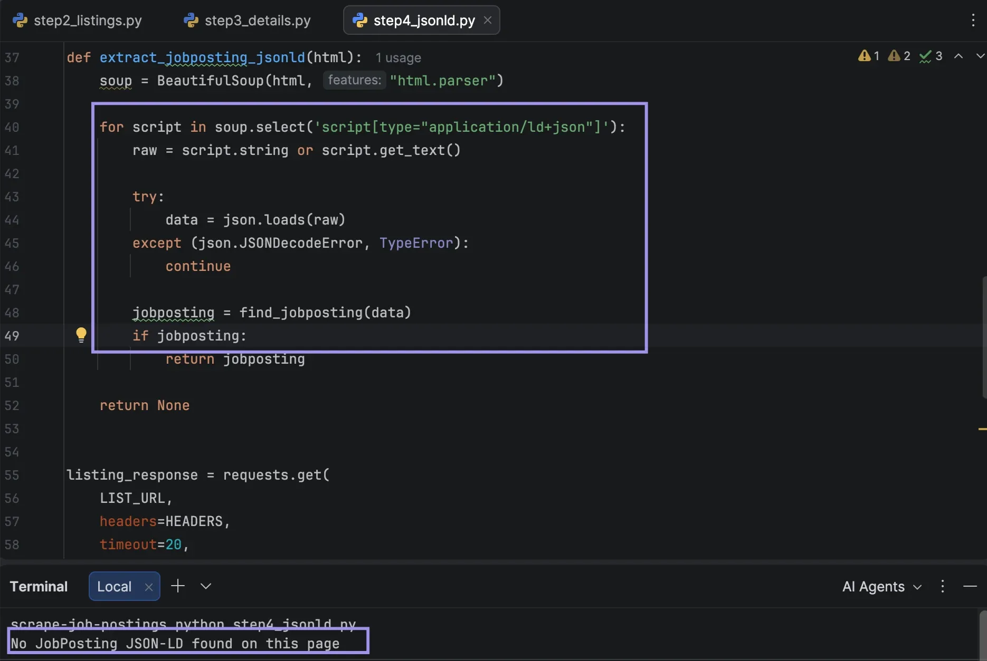Click 'script.get_text()' on line 41
The width and height of the screenshot is (987, 661).
[391, 150]
